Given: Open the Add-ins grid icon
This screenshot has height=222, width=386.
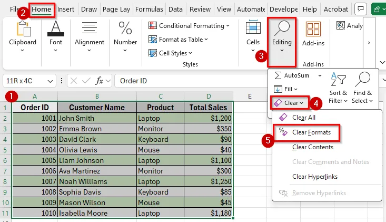Looking at the screenshot, I should click(x=313, y=29).
